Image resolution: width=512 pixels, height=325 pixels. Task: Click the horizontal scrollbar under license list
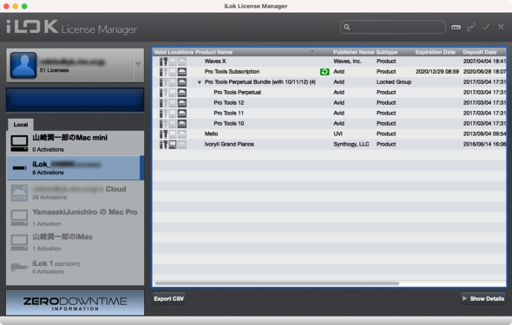[x=277, y=283]
